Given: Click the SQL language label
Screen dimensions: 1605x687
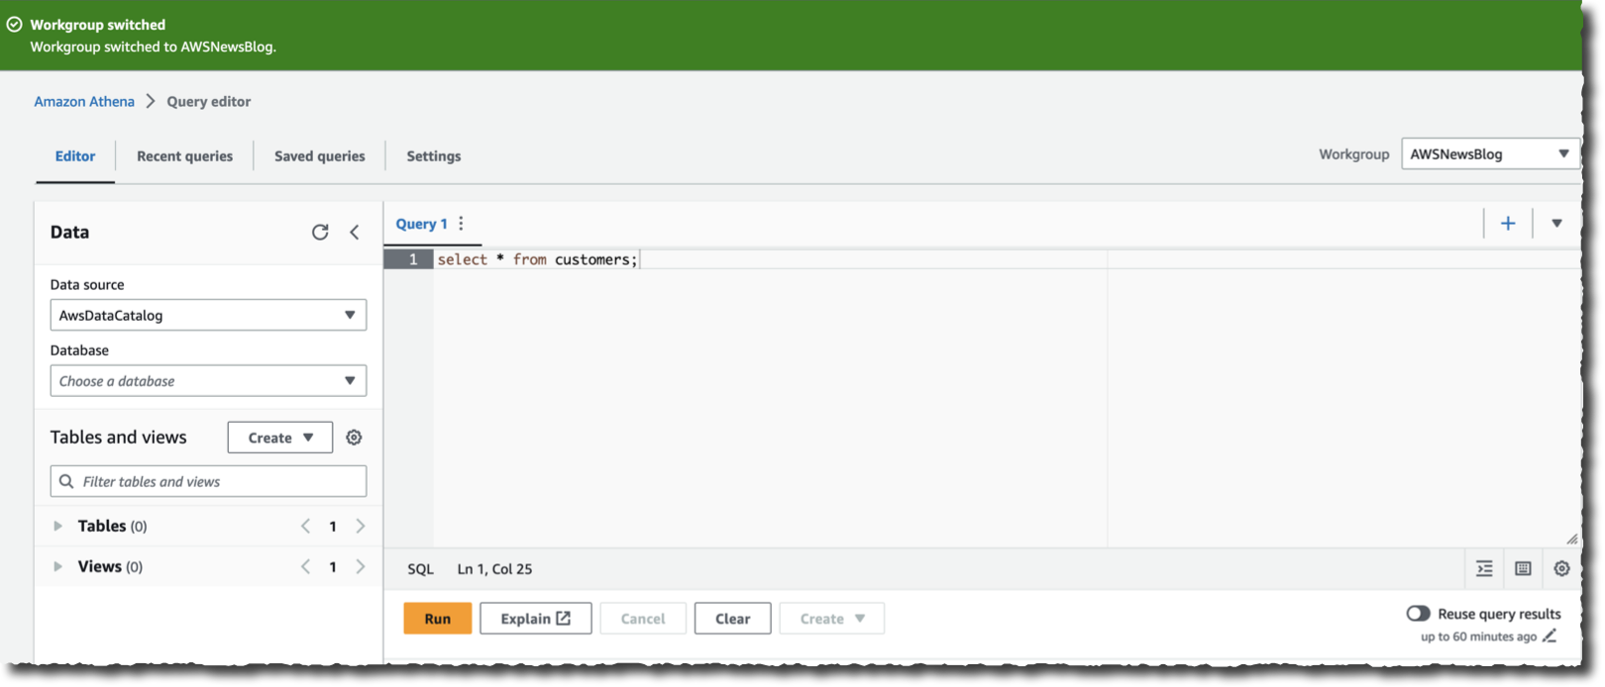Looking at the screenshot, I should pyautogui.click(x=421, y=569).
